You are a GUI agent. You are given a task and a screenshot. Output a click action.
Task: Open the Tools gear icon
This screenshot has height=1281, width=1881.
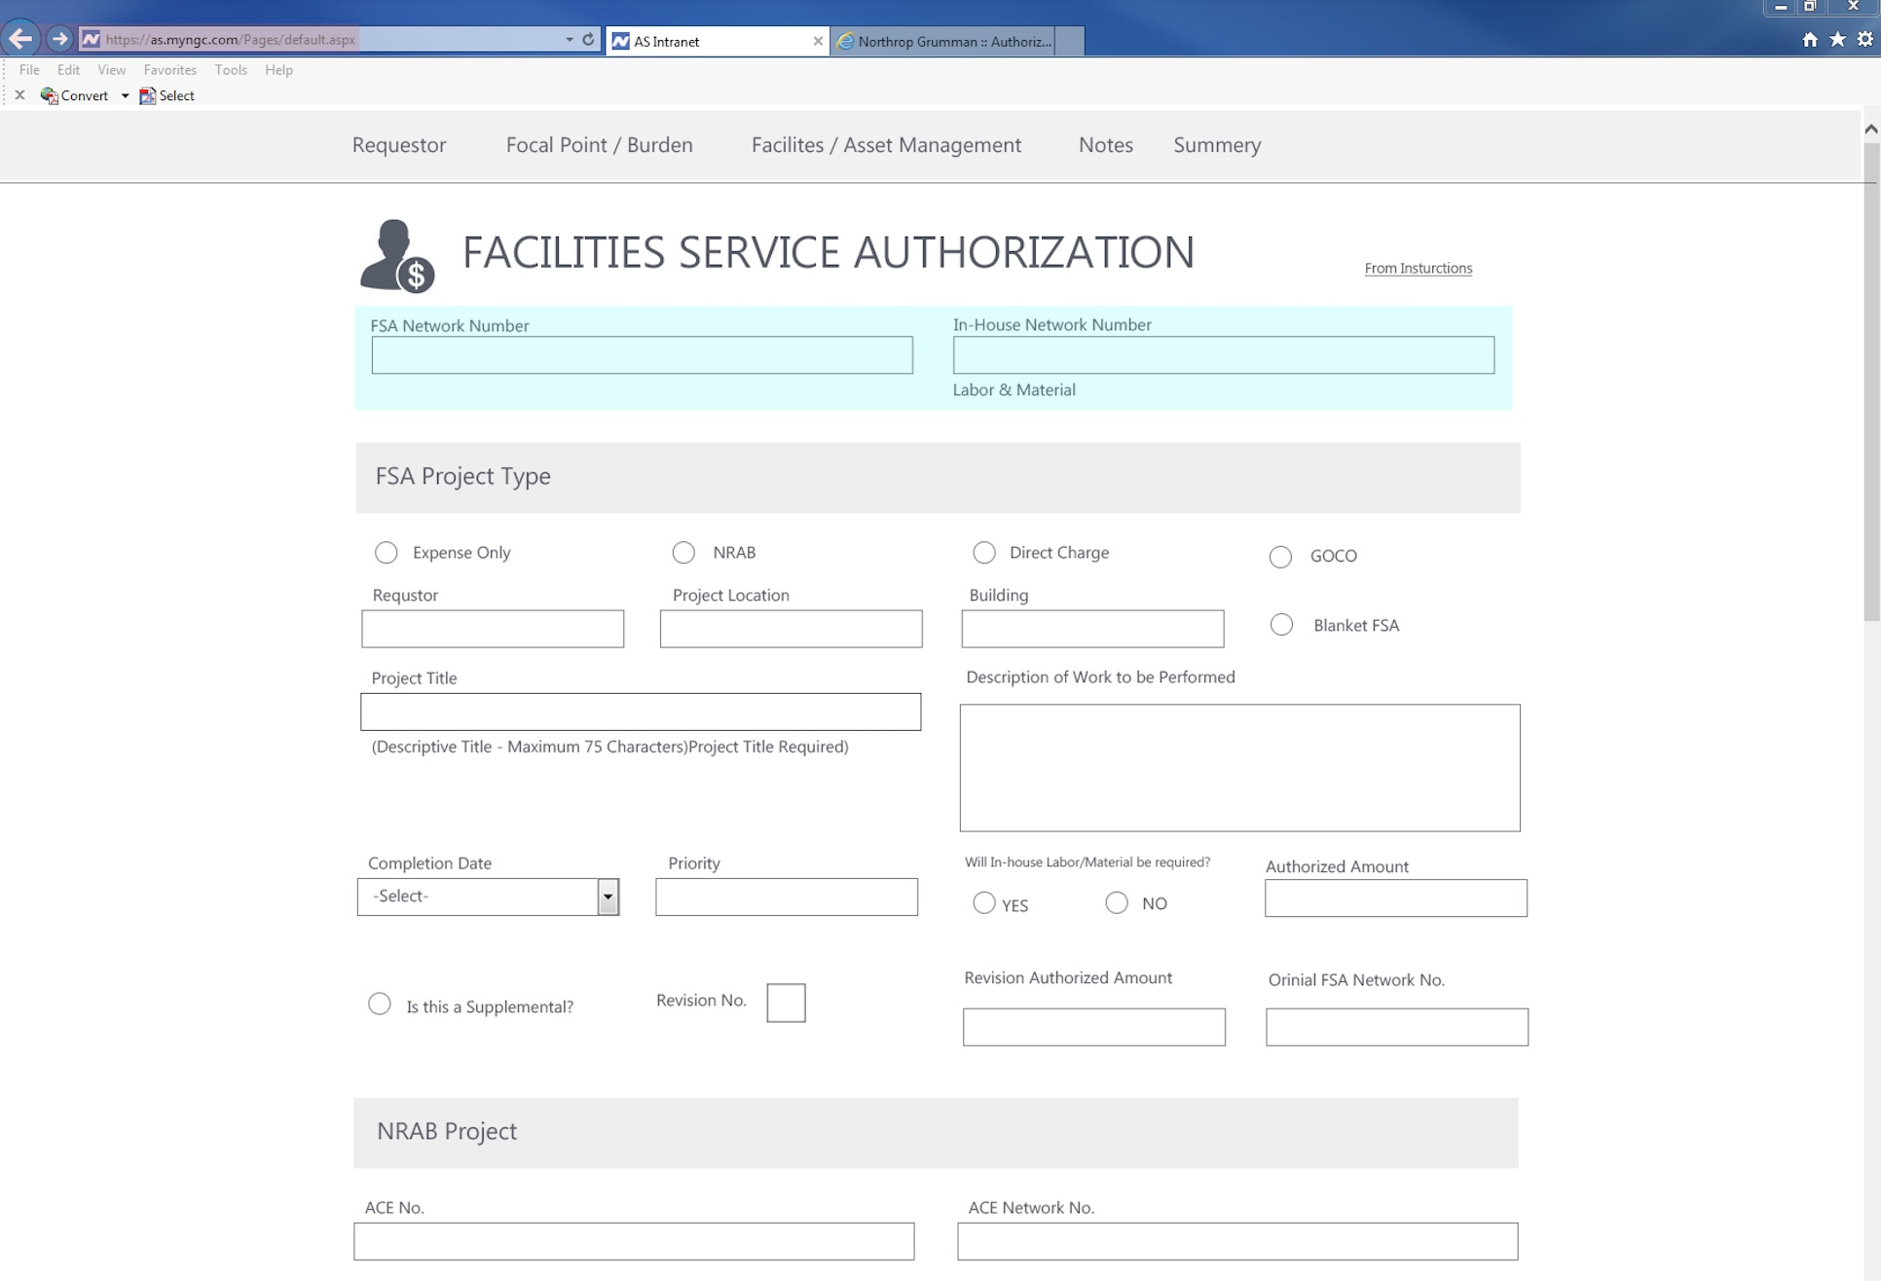click(1864, 40)
